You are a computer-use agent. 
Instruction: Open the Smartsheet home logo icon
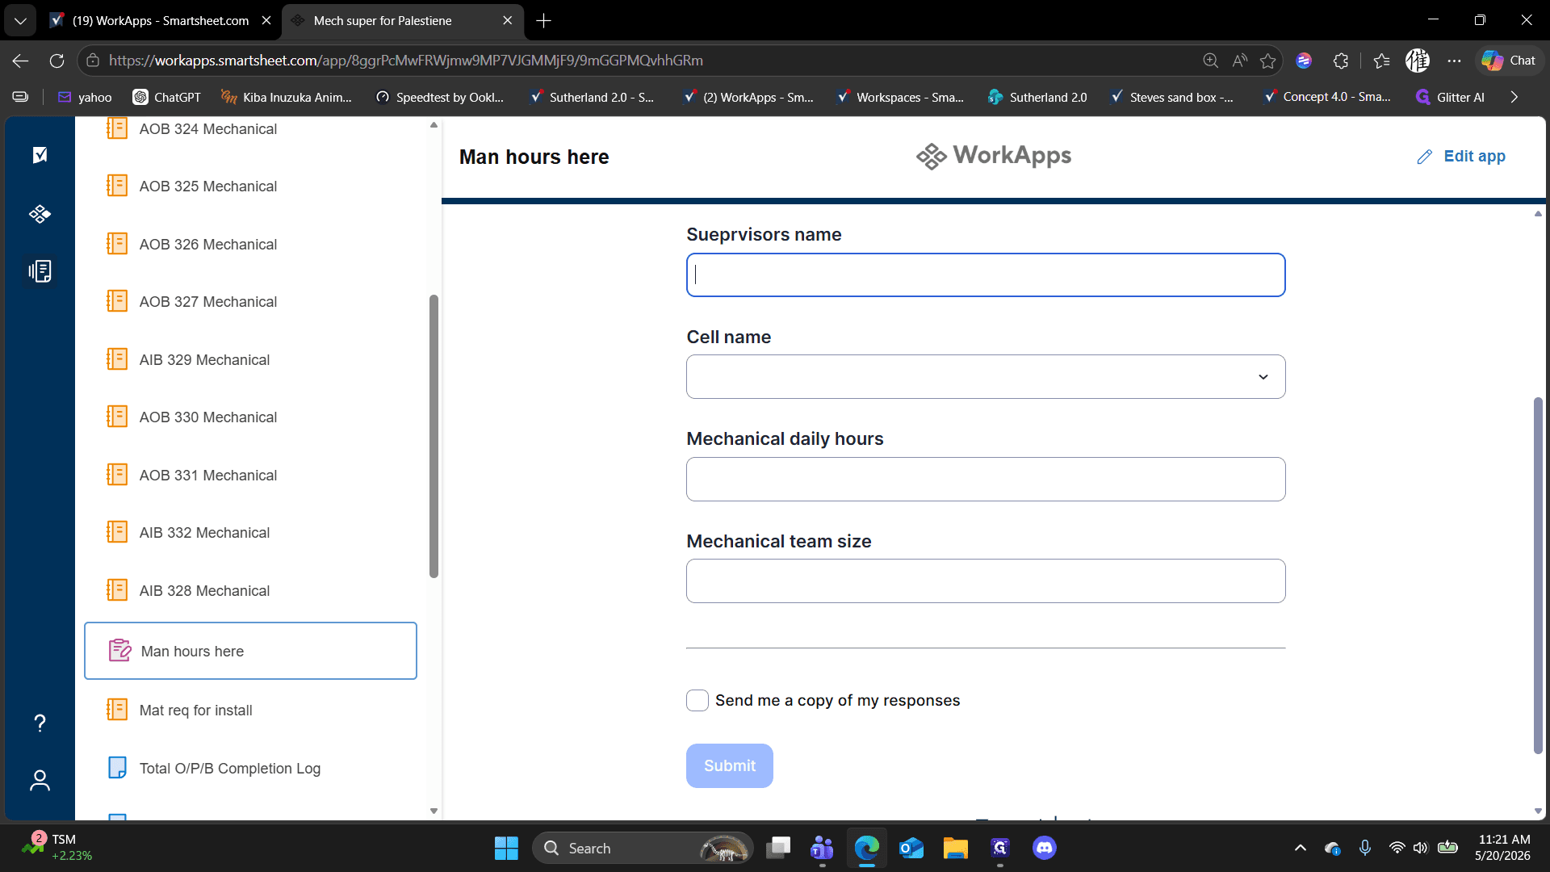[x=40, y=155]
